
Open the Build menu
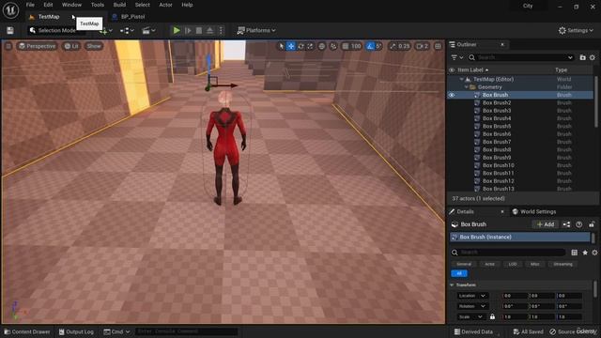(119, 5)
